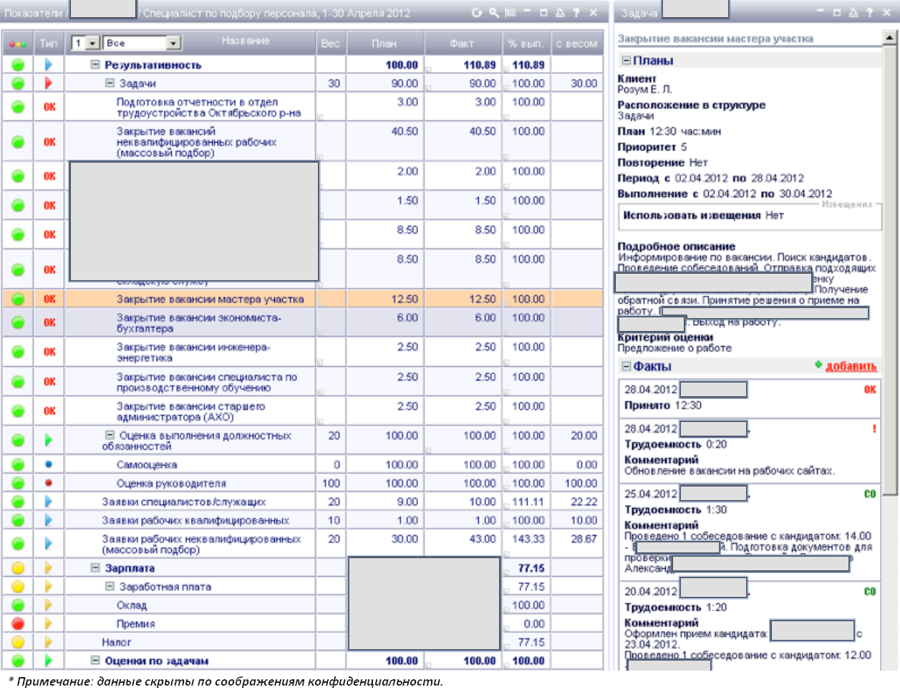Screen dimensions: 900x695
Task: Click the green status circle for Результативность
Action: point(18,65)
